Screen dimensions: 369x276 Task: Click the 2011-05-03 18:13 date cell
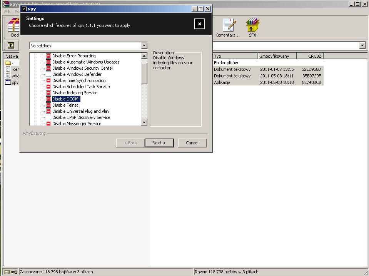277,82
